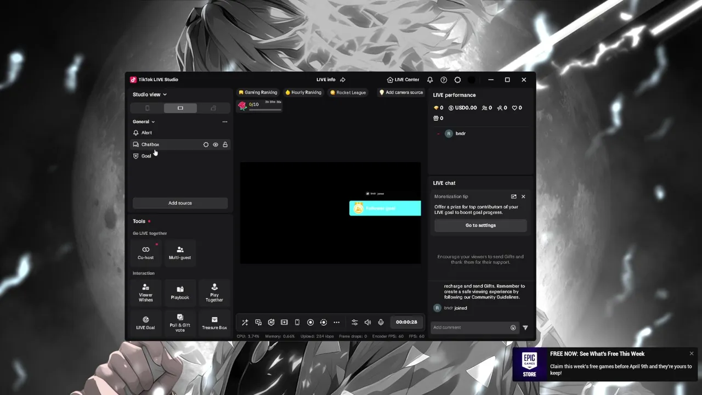The width and height of the screenshot is (702, 395).
Task: Switch to dual-screen layout tab
Action: tap(213, 108)
